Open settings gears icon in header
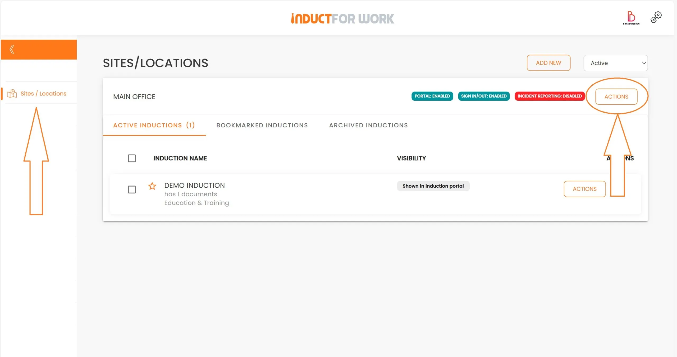Image resolution: width=677 pixels, height=357 pixels. tap(656, 17)
